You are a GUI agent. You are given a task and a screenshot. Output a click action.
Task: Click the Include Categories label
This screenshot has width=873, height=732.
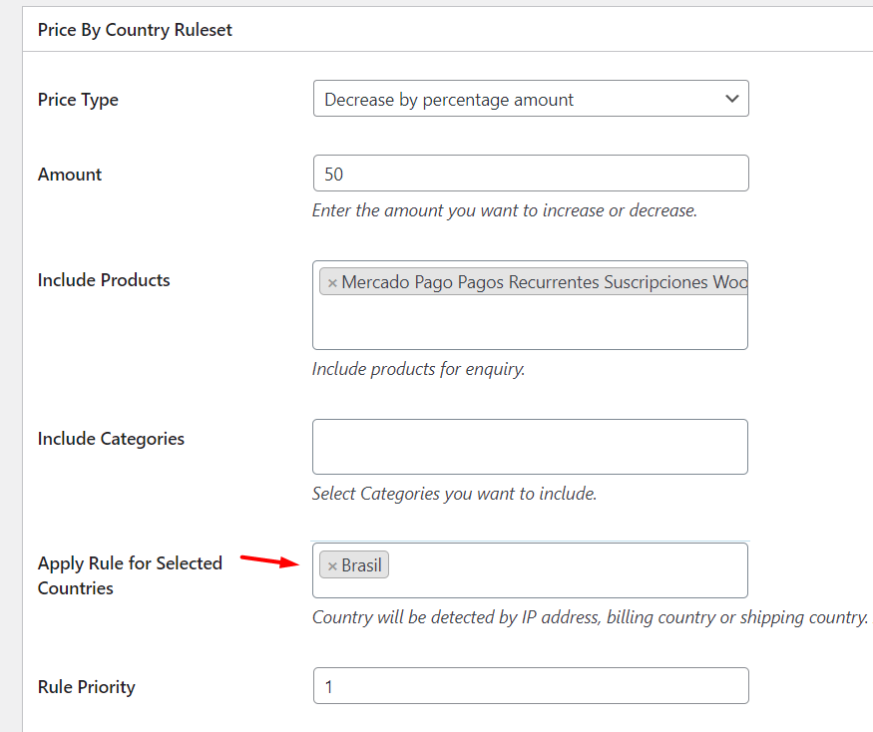click(x=111, y=439)
